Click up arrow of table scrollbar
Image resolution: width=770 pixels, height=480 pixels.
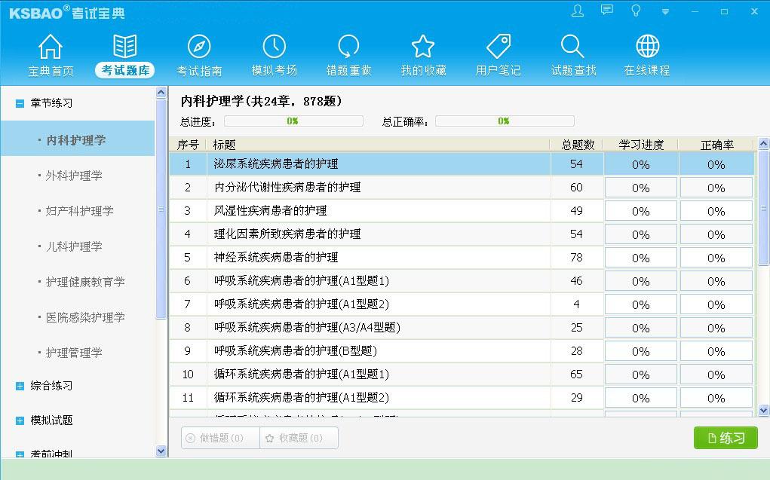click(x=764, y=144)
